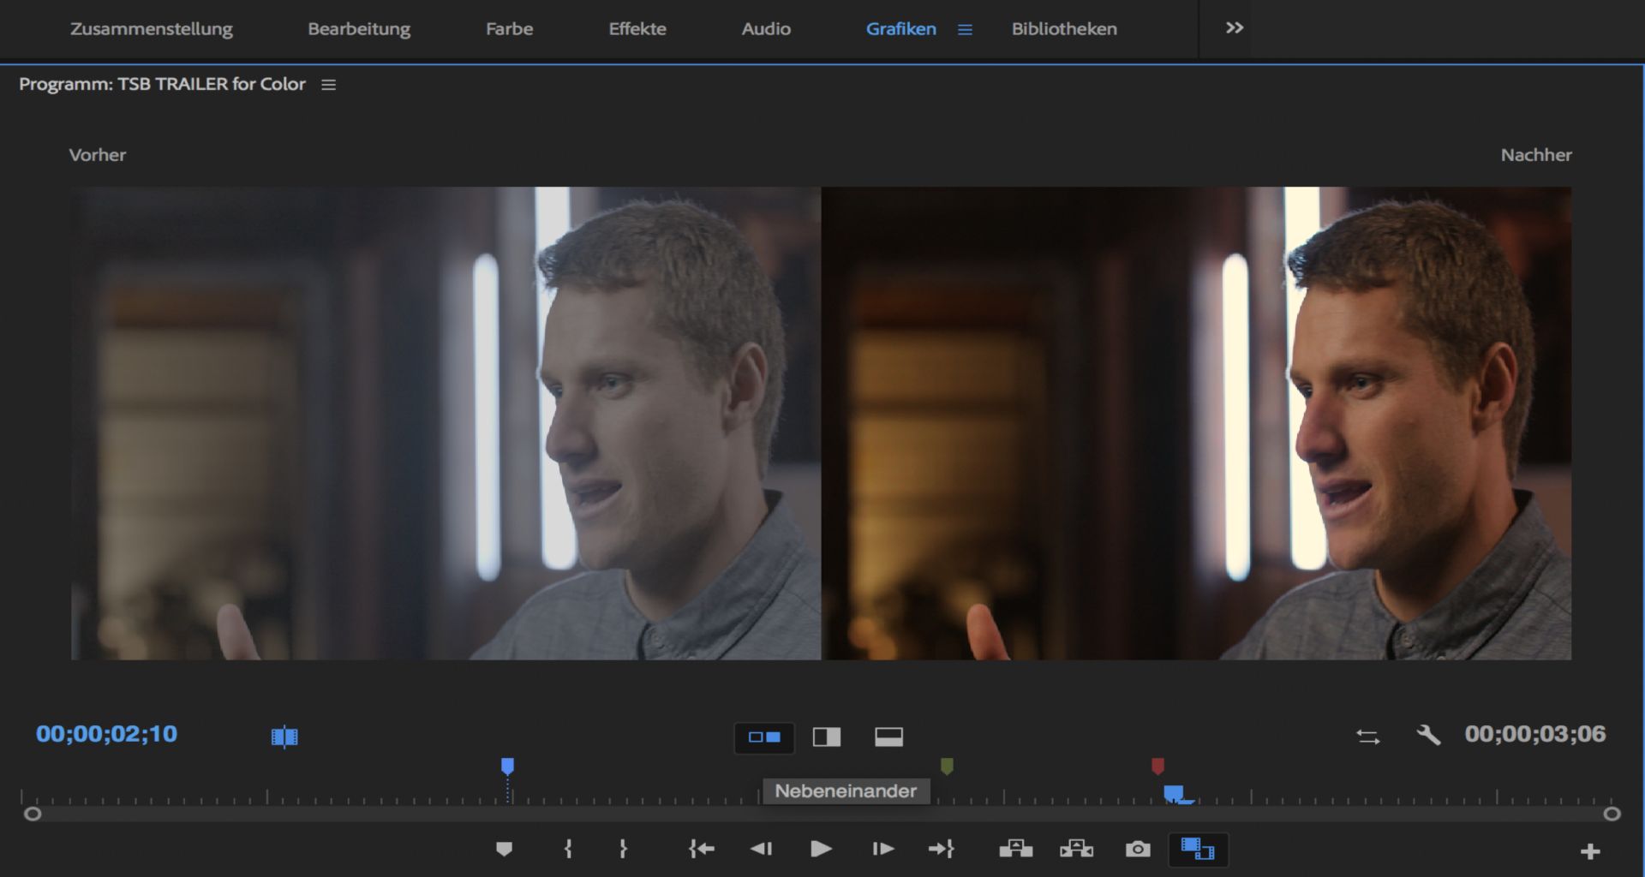Screen dimensions: 1645x877
Task: Click the Mark Out bracket icon
Action: pos(623,849)
